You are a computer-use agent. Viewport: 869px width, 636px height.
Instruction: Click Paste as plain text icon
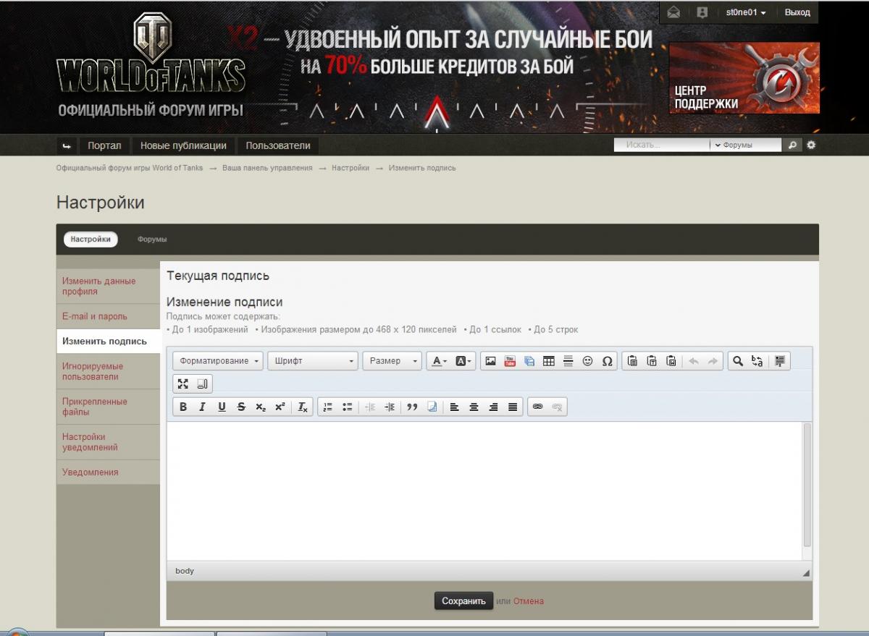[x=652, y=361]
